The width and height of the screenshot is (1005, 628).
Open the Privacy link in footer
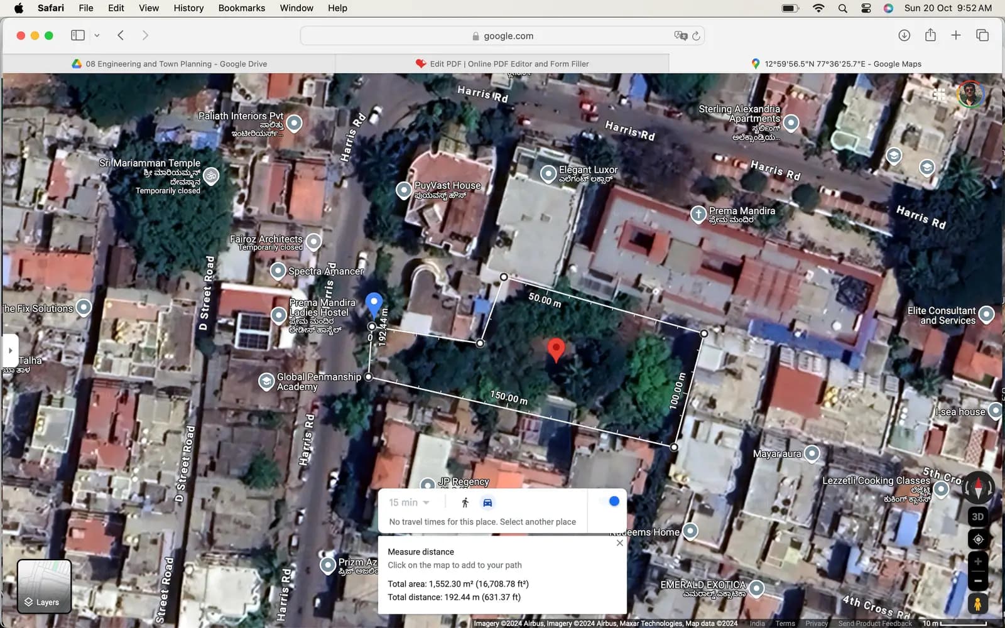(x=817, y=624)
